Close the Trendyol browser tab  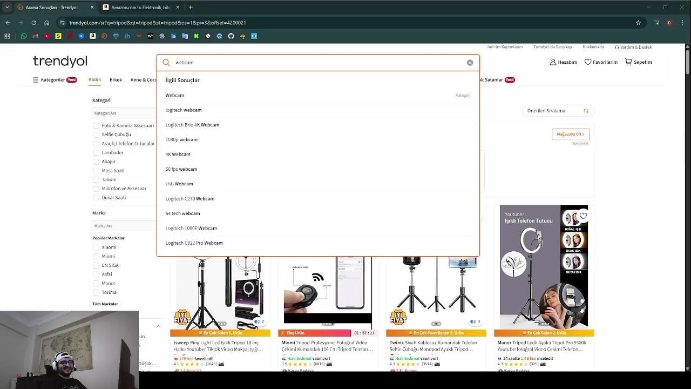coord(92,8)
